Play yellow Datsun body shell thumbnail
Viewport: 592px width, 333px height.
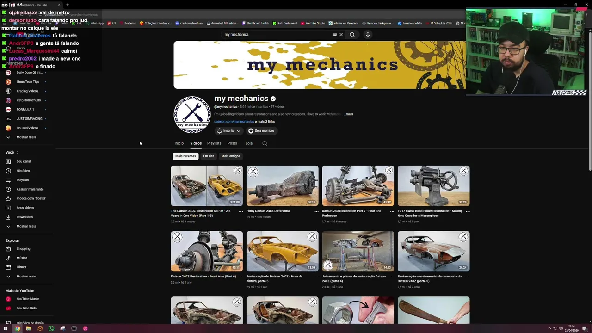[282, 251]
